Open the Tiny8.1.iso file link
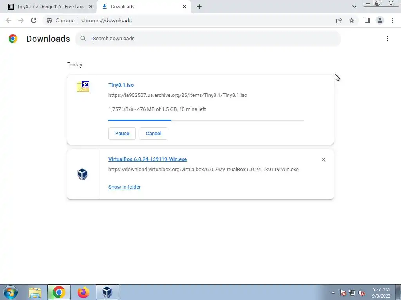Image resolution: width=401 pixels, height=300 pixels. [x=121, y=85]
